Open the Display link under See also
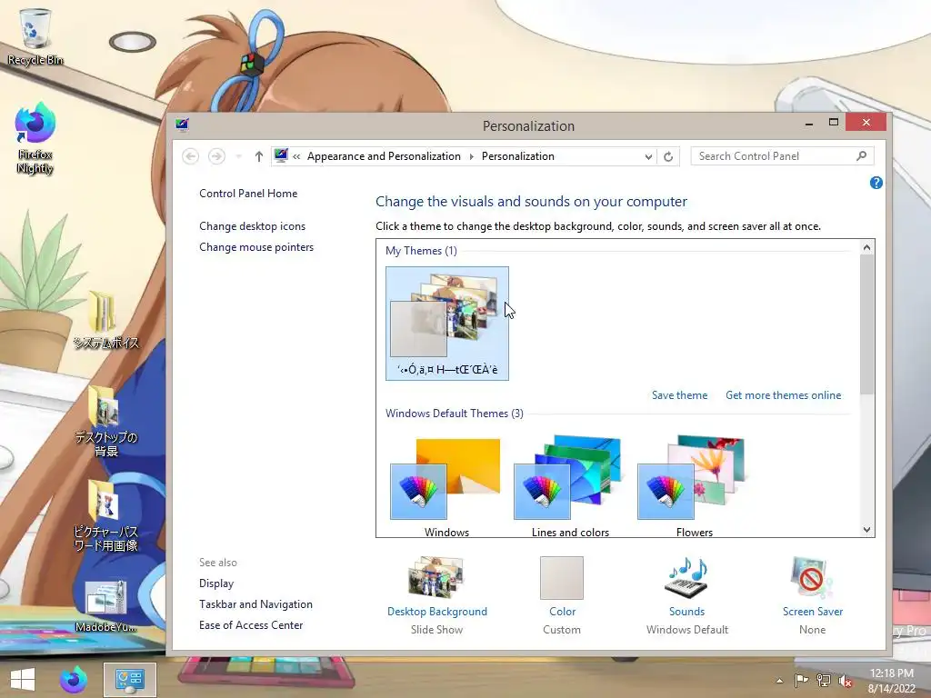The height and width of the screenshot is (698, 931). coord(216,583)
